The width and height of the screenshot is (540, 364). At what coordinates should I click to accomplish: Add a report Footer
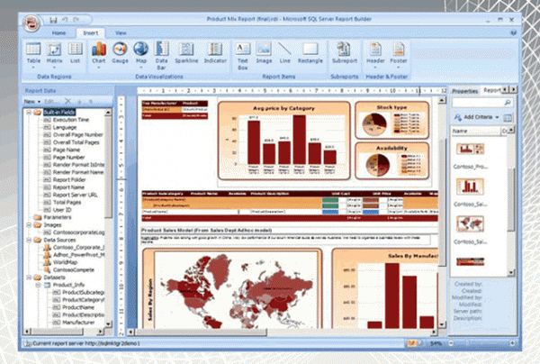pos(399,54)
